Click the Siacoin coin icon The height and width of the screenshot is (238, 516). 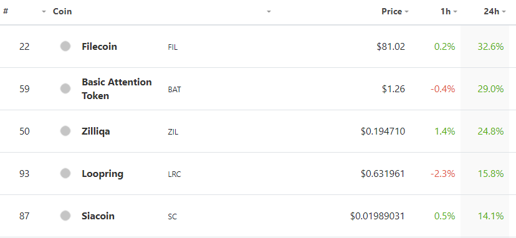(65, 216)
